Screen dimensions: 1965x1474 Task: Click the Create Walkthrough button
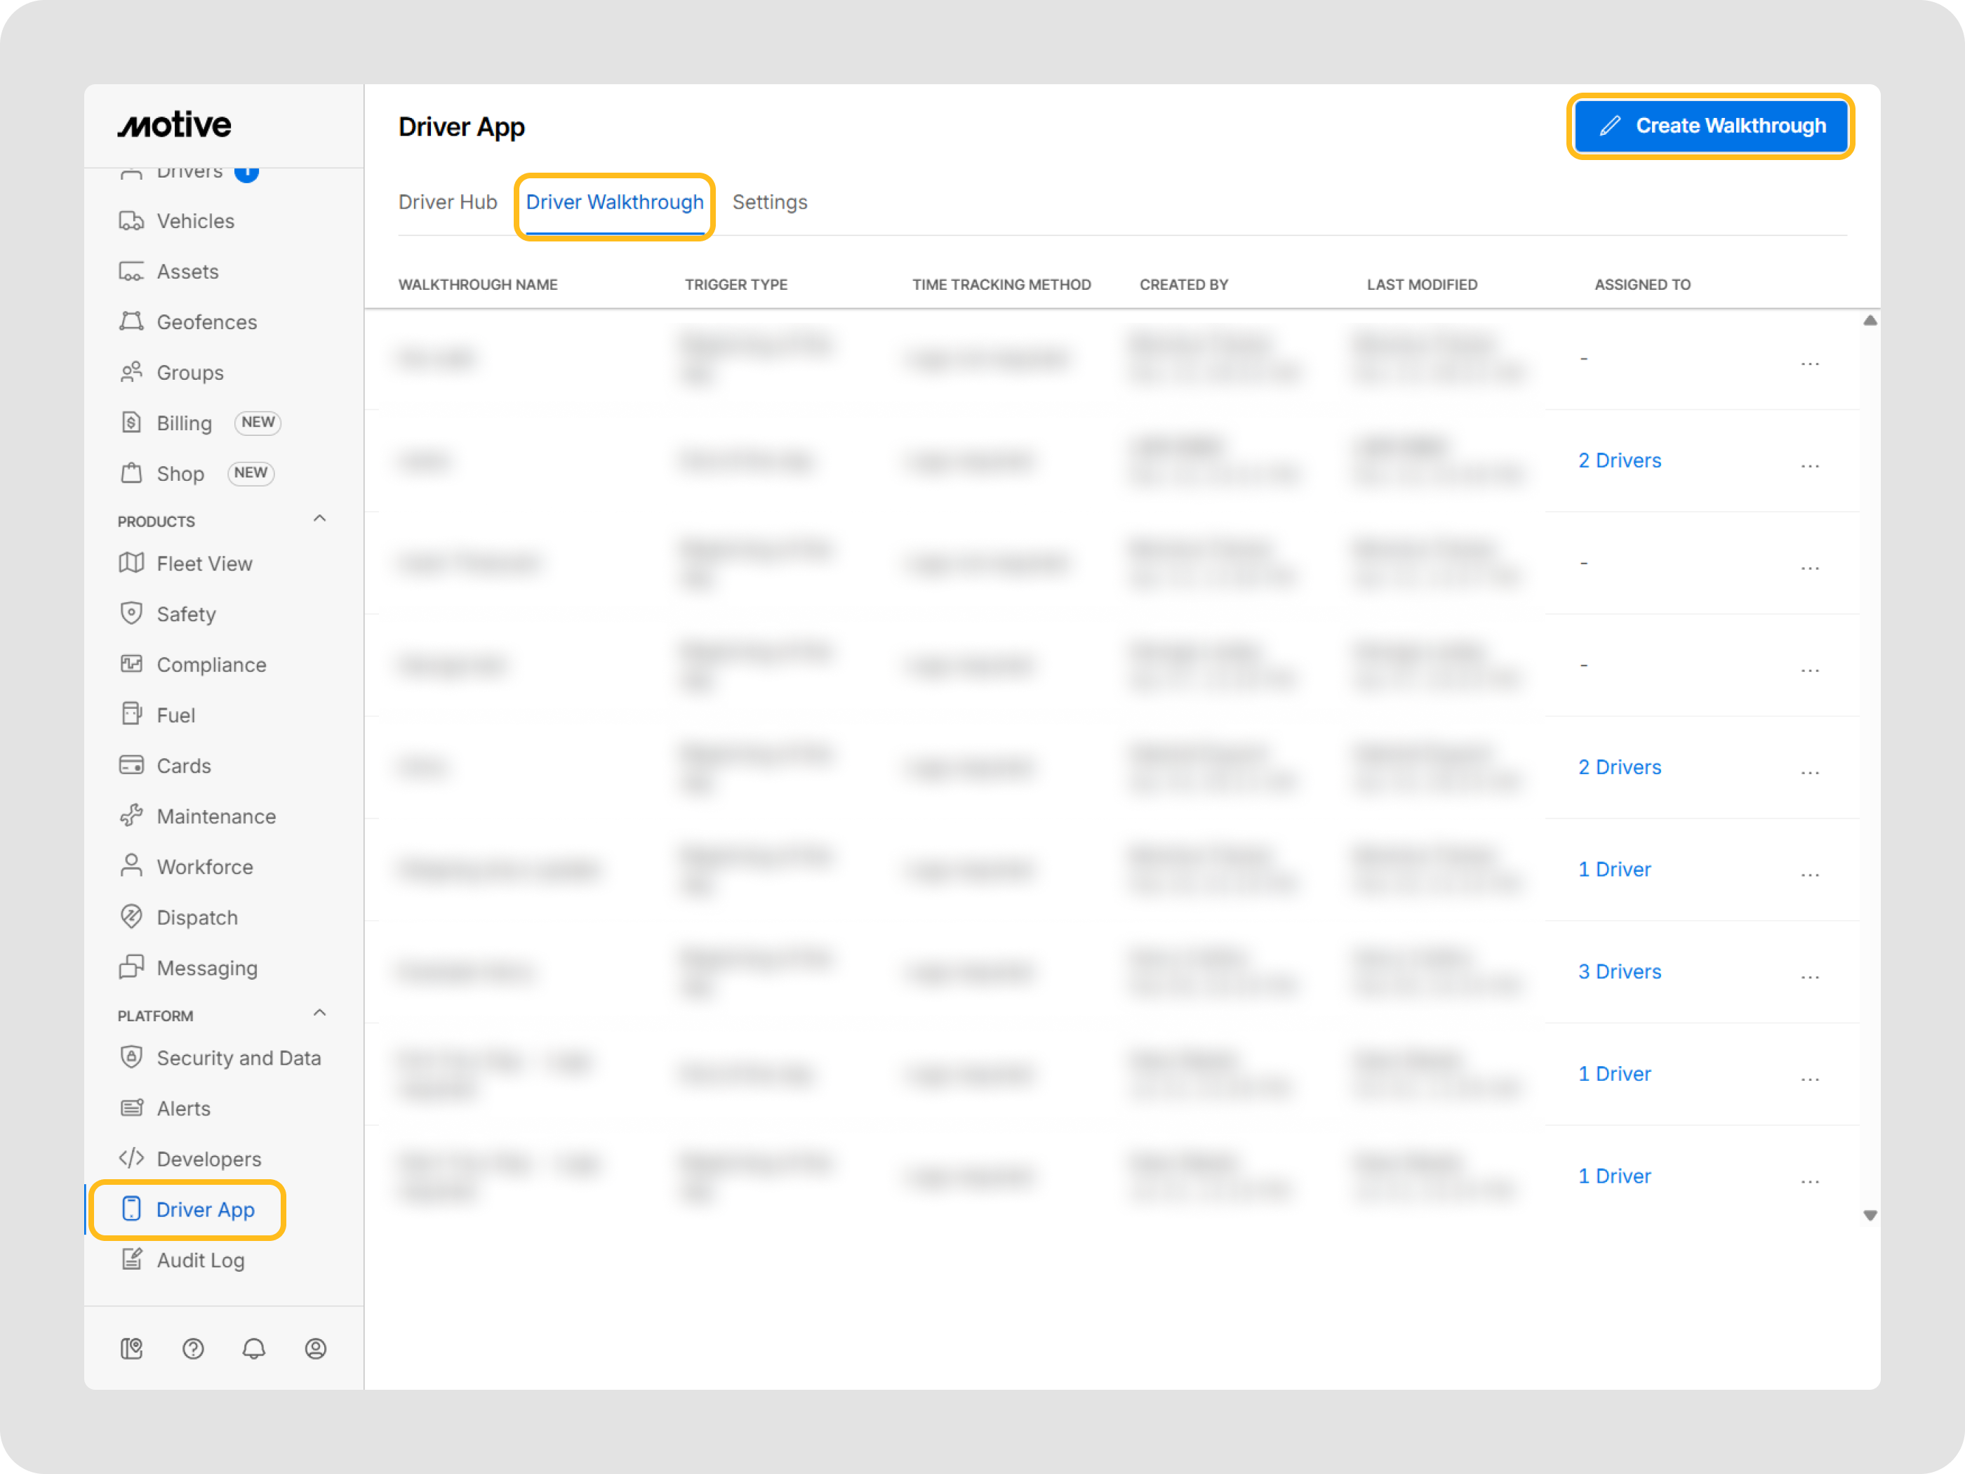click(1710, 126)
